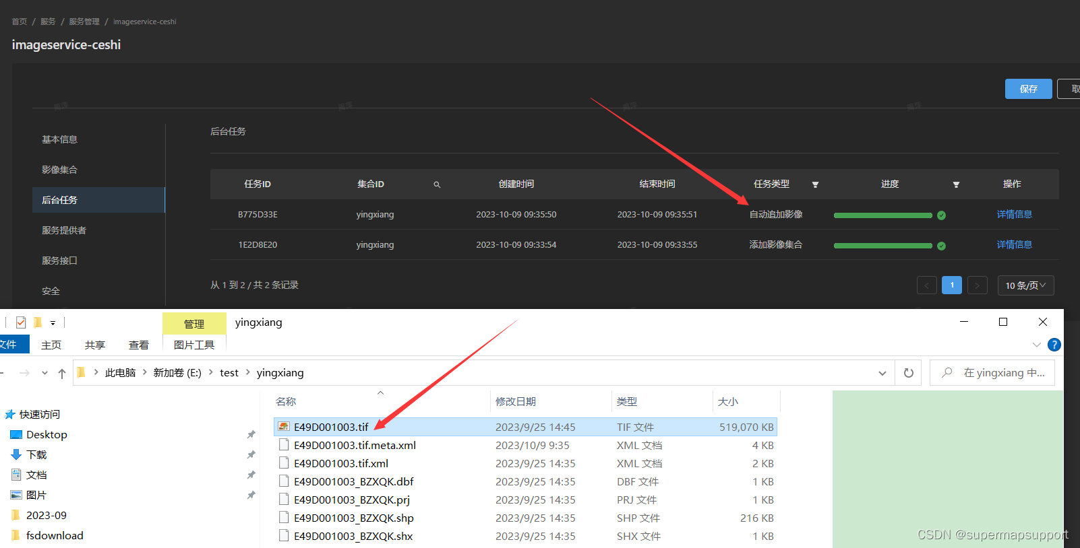
Task: Open the 进度 filter funnel icon
Action: tap(956, 184)
